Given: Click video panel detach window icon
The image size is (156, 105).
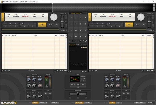Looking at the screenshot, I should pyautogui.click(x=86, y=72).
